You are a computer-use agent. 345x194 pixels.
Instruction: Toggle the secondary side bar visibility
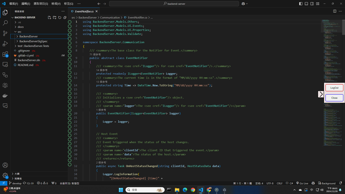[x=312, y=4]
